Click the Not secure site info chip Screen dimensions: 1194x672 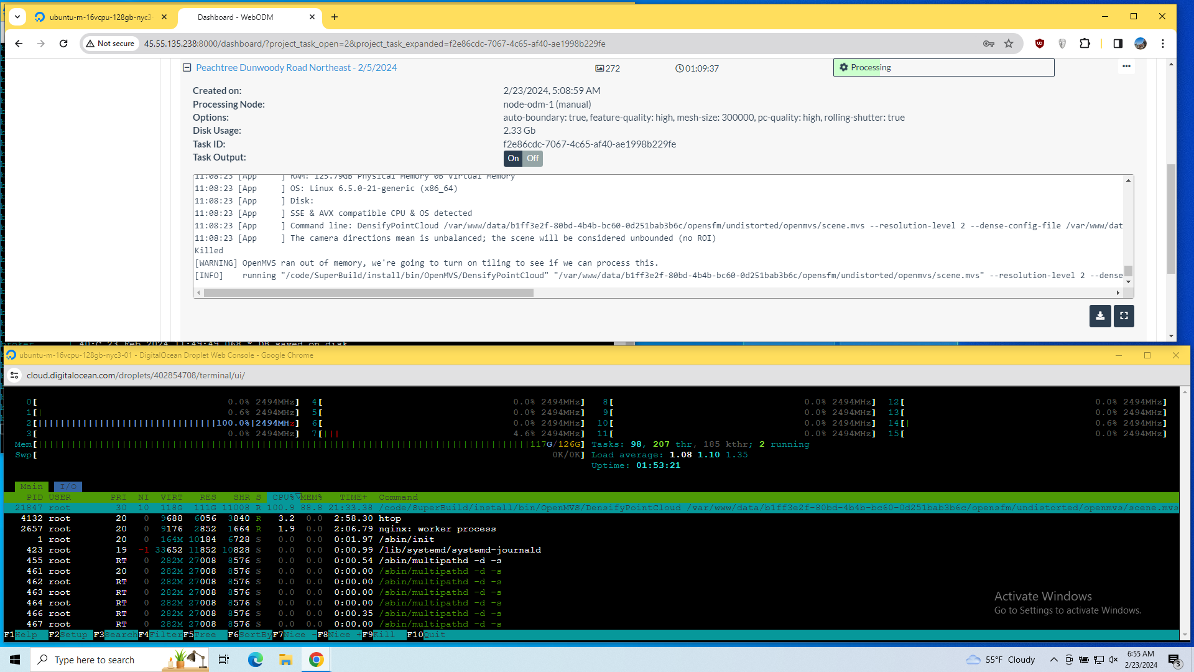111,44
